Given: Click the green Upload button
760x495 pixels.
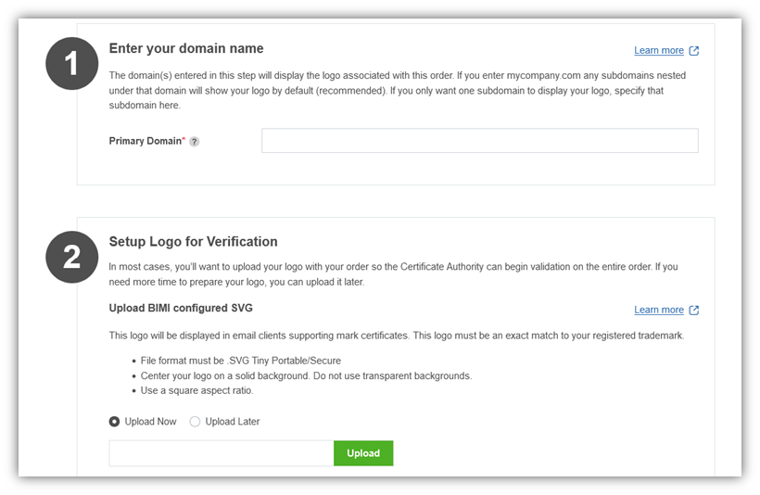Looking at the screenshot, I should pos(363,453).
